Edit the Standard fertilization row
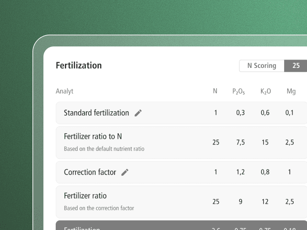Image resolution: width=307 pixels, height=230 pixels. (138, 113)
